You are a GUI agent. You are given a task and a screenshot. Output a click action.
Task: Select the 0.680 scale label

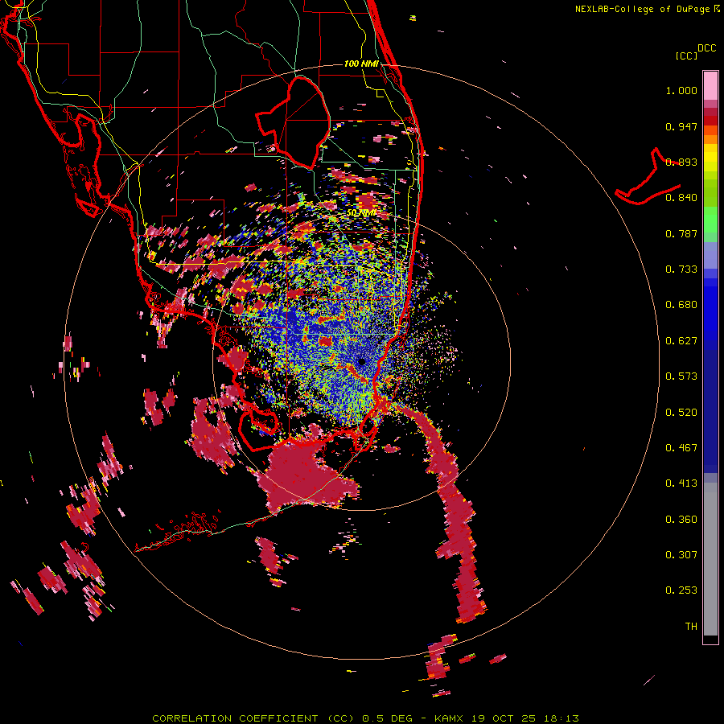(x=681, y=305)
